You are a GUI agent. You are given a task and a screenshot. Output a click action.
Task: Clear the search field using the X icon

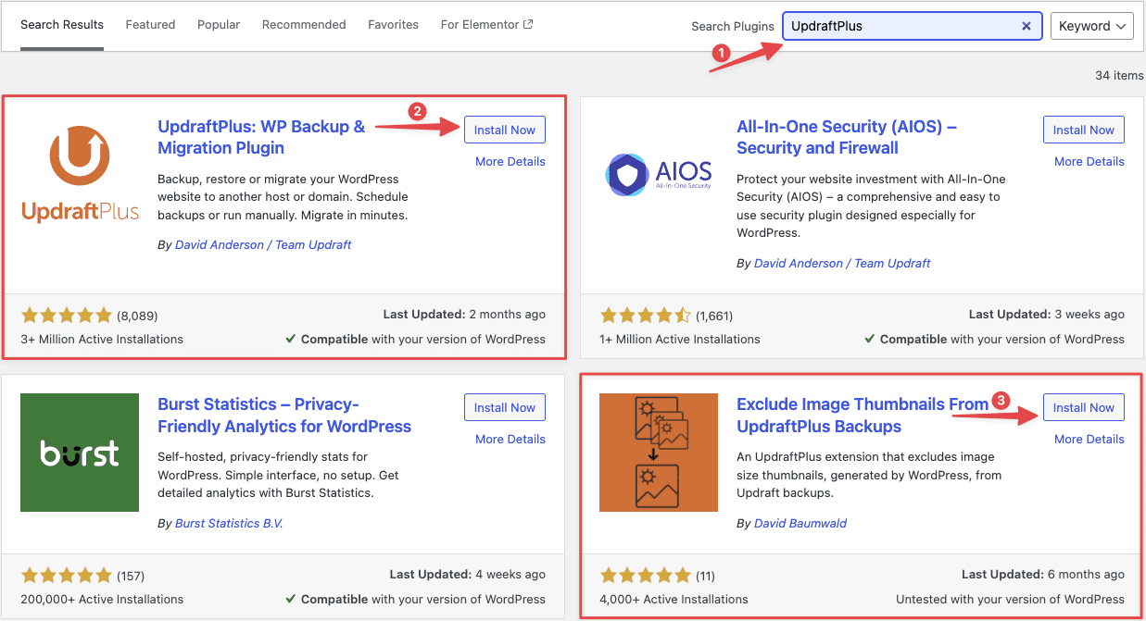click(x=1026, y=26)
